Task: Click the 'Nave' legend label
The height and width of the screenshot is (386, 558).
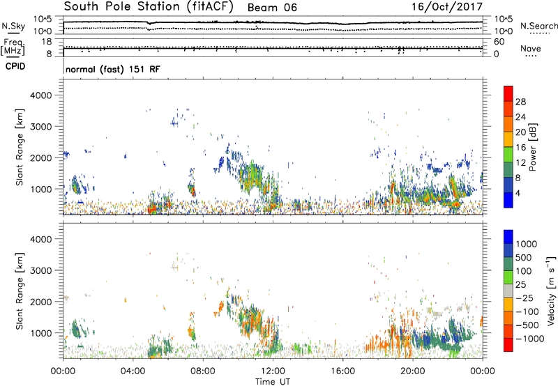Action: 531,49
